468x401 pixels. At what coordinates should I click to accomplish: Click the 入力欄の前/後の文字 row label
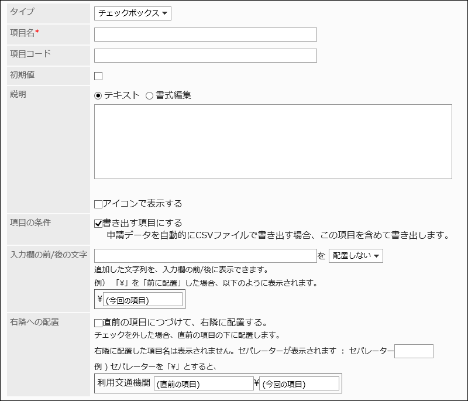[49, 255]
